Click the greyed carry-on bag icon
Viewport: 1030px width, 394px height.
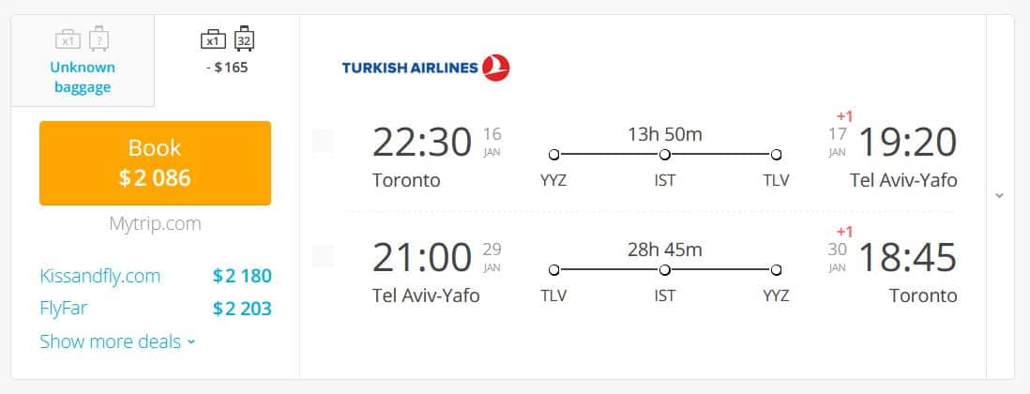[68, 40]
